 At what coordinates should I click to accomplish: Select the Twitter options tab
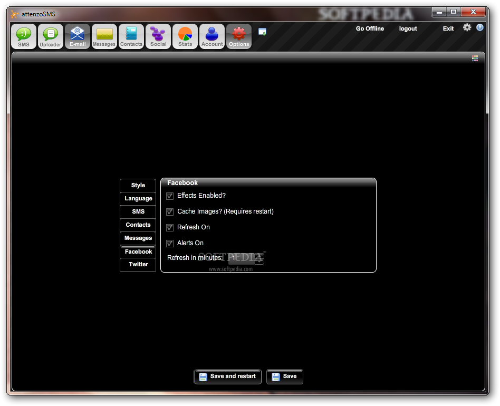tap(138, 265)
